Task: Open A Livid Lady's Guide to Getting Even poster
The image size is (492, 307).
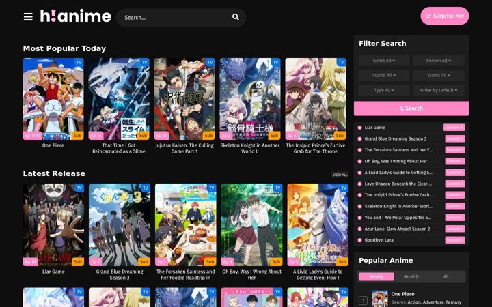Action: pos(318,224)
